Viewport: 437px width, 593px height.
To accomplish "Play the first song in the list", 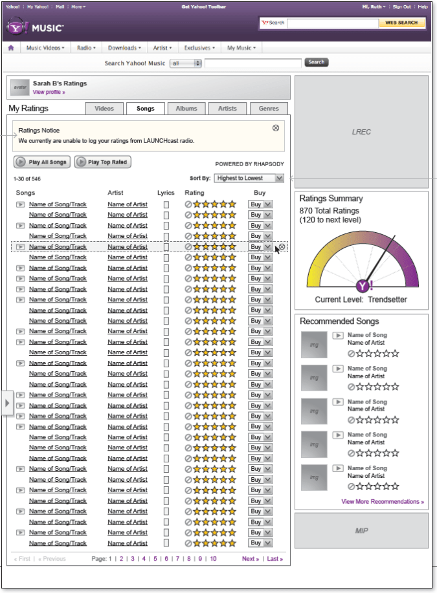I will (21, 204).
